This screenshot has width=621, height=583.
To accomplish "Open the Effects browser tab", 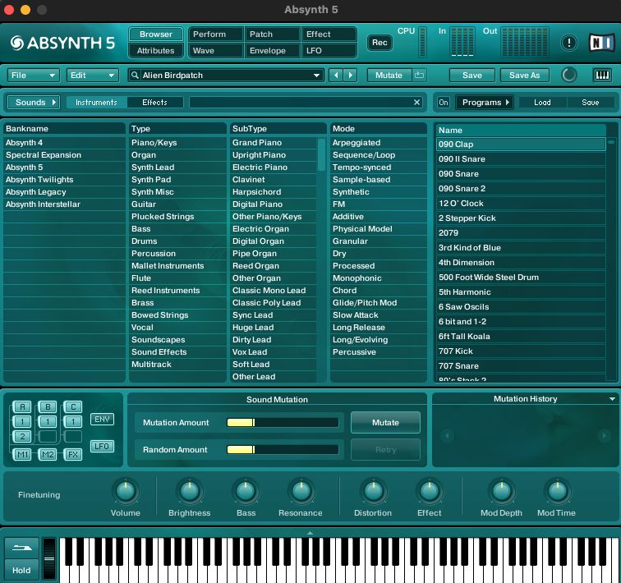I will [x=154, y=103].
